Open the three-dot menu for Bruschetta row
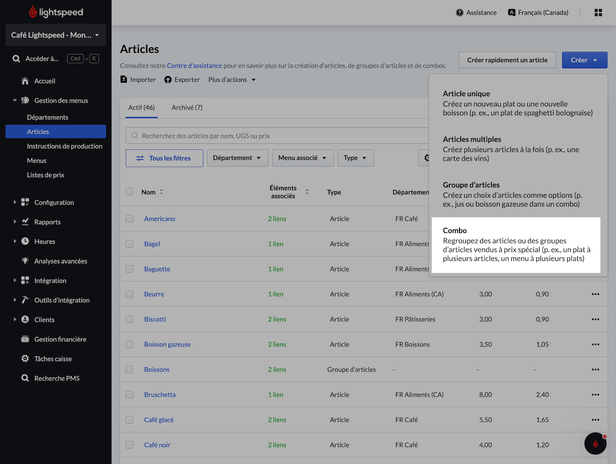The width and height of the screenshot is (616, 464). pos(595,394)
